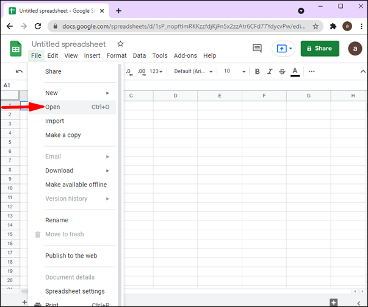Open the Format menu

(x=117, y=55)
